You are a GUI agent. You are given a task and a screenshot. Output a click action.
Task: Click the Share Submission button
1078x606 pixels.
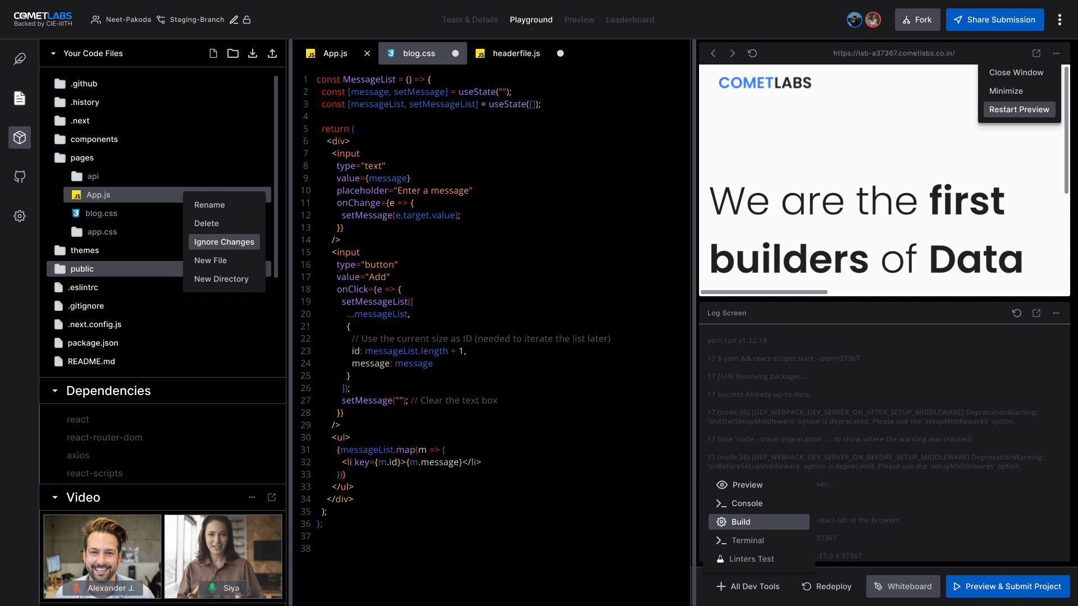pos(995,20)
